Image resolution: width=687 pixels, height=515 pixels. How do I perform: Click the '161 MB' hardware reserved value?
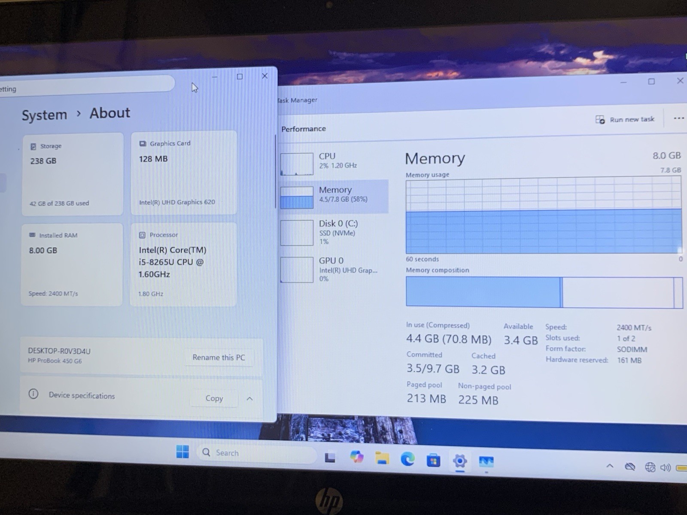coord(629,360)
